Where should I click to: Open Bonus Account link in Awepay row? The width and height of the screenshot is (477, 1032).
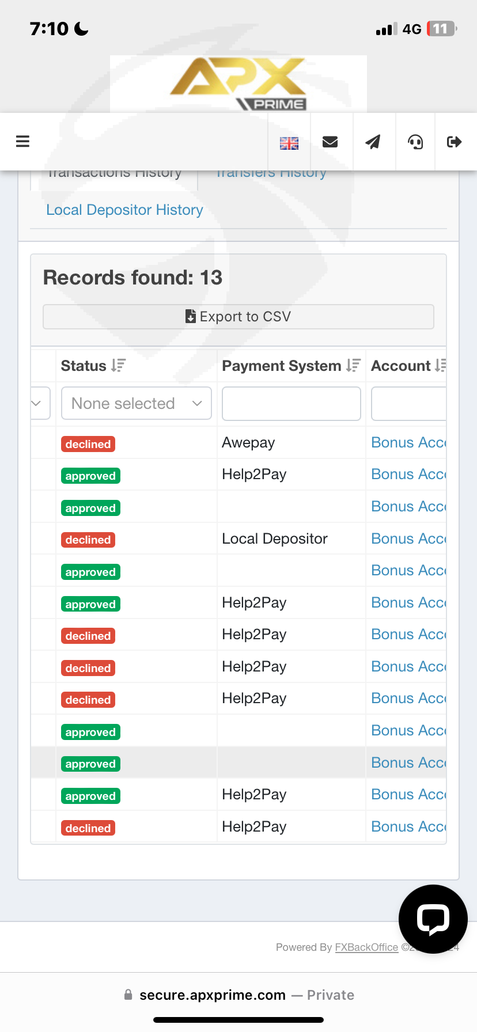tap(408, 443)
